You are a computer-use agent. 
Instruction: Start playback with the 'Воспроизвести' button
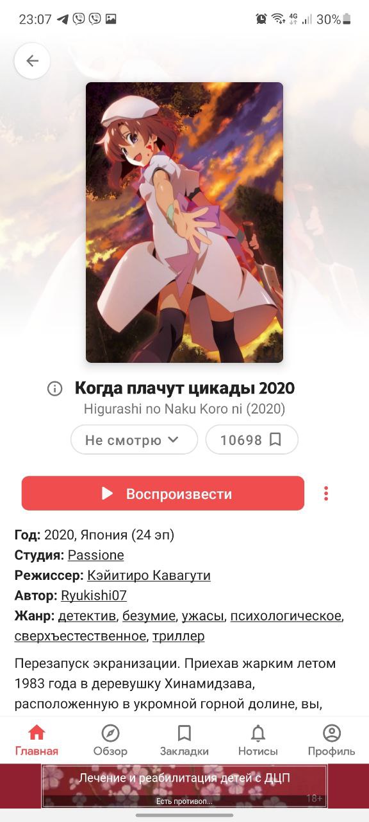[163, 494]
